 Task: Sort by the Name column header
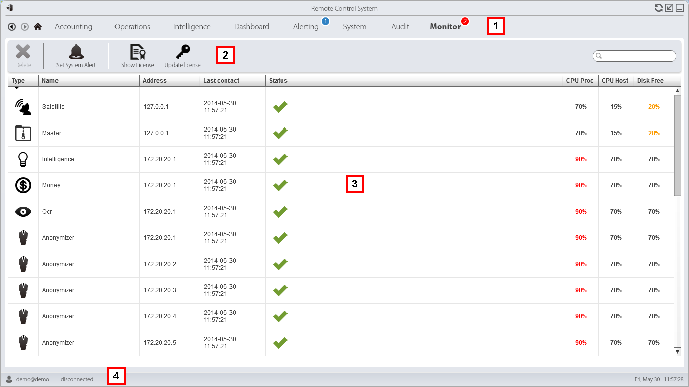(89, 81)
